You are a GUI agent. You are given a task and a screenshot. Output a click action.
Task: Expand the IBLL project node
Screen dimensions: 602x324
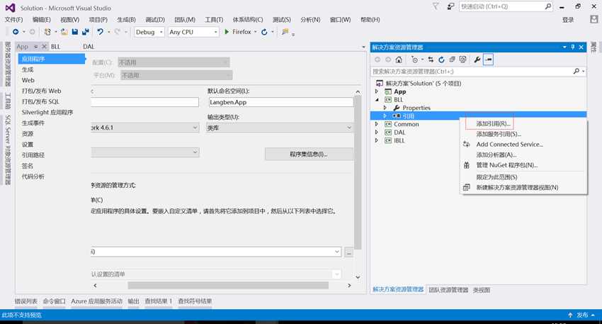[x=377, y=140]
